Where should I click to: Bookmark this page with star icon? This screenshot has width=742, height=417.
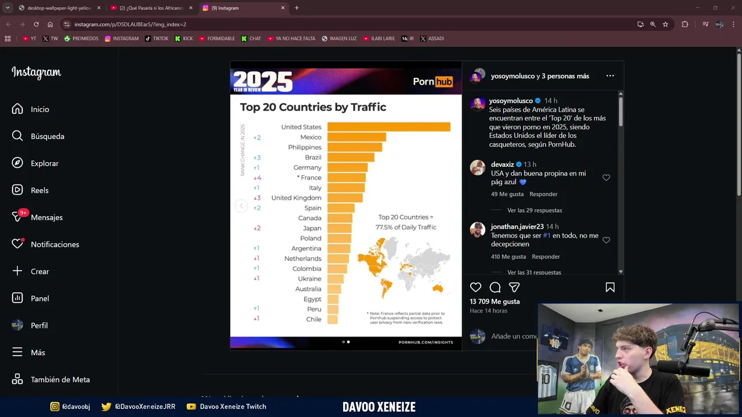tap(665, 24)
